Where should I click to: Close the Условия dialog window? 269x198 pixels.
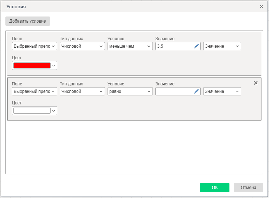coord(261,6)
